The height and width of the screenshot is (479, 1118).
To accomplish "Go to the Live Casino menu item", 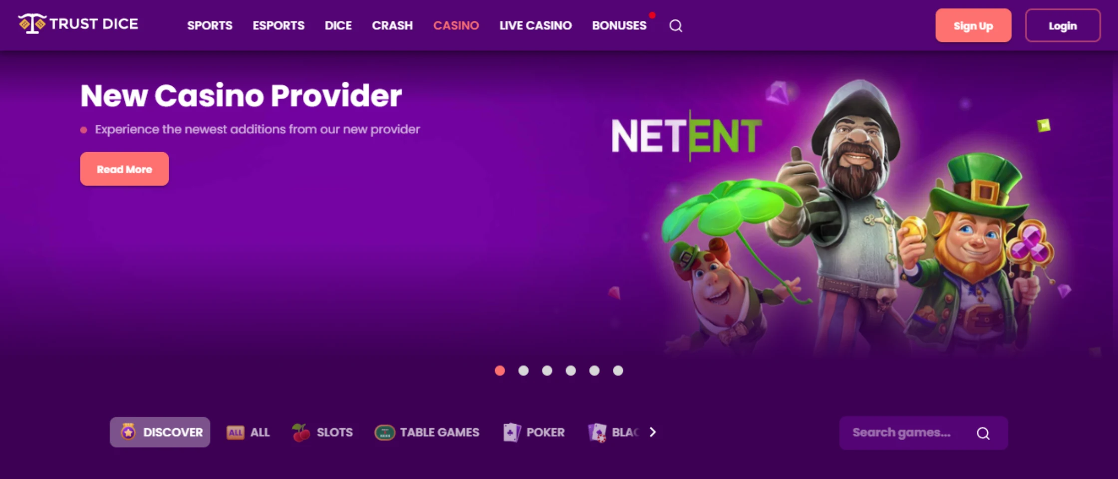I will tap(536, 25).
